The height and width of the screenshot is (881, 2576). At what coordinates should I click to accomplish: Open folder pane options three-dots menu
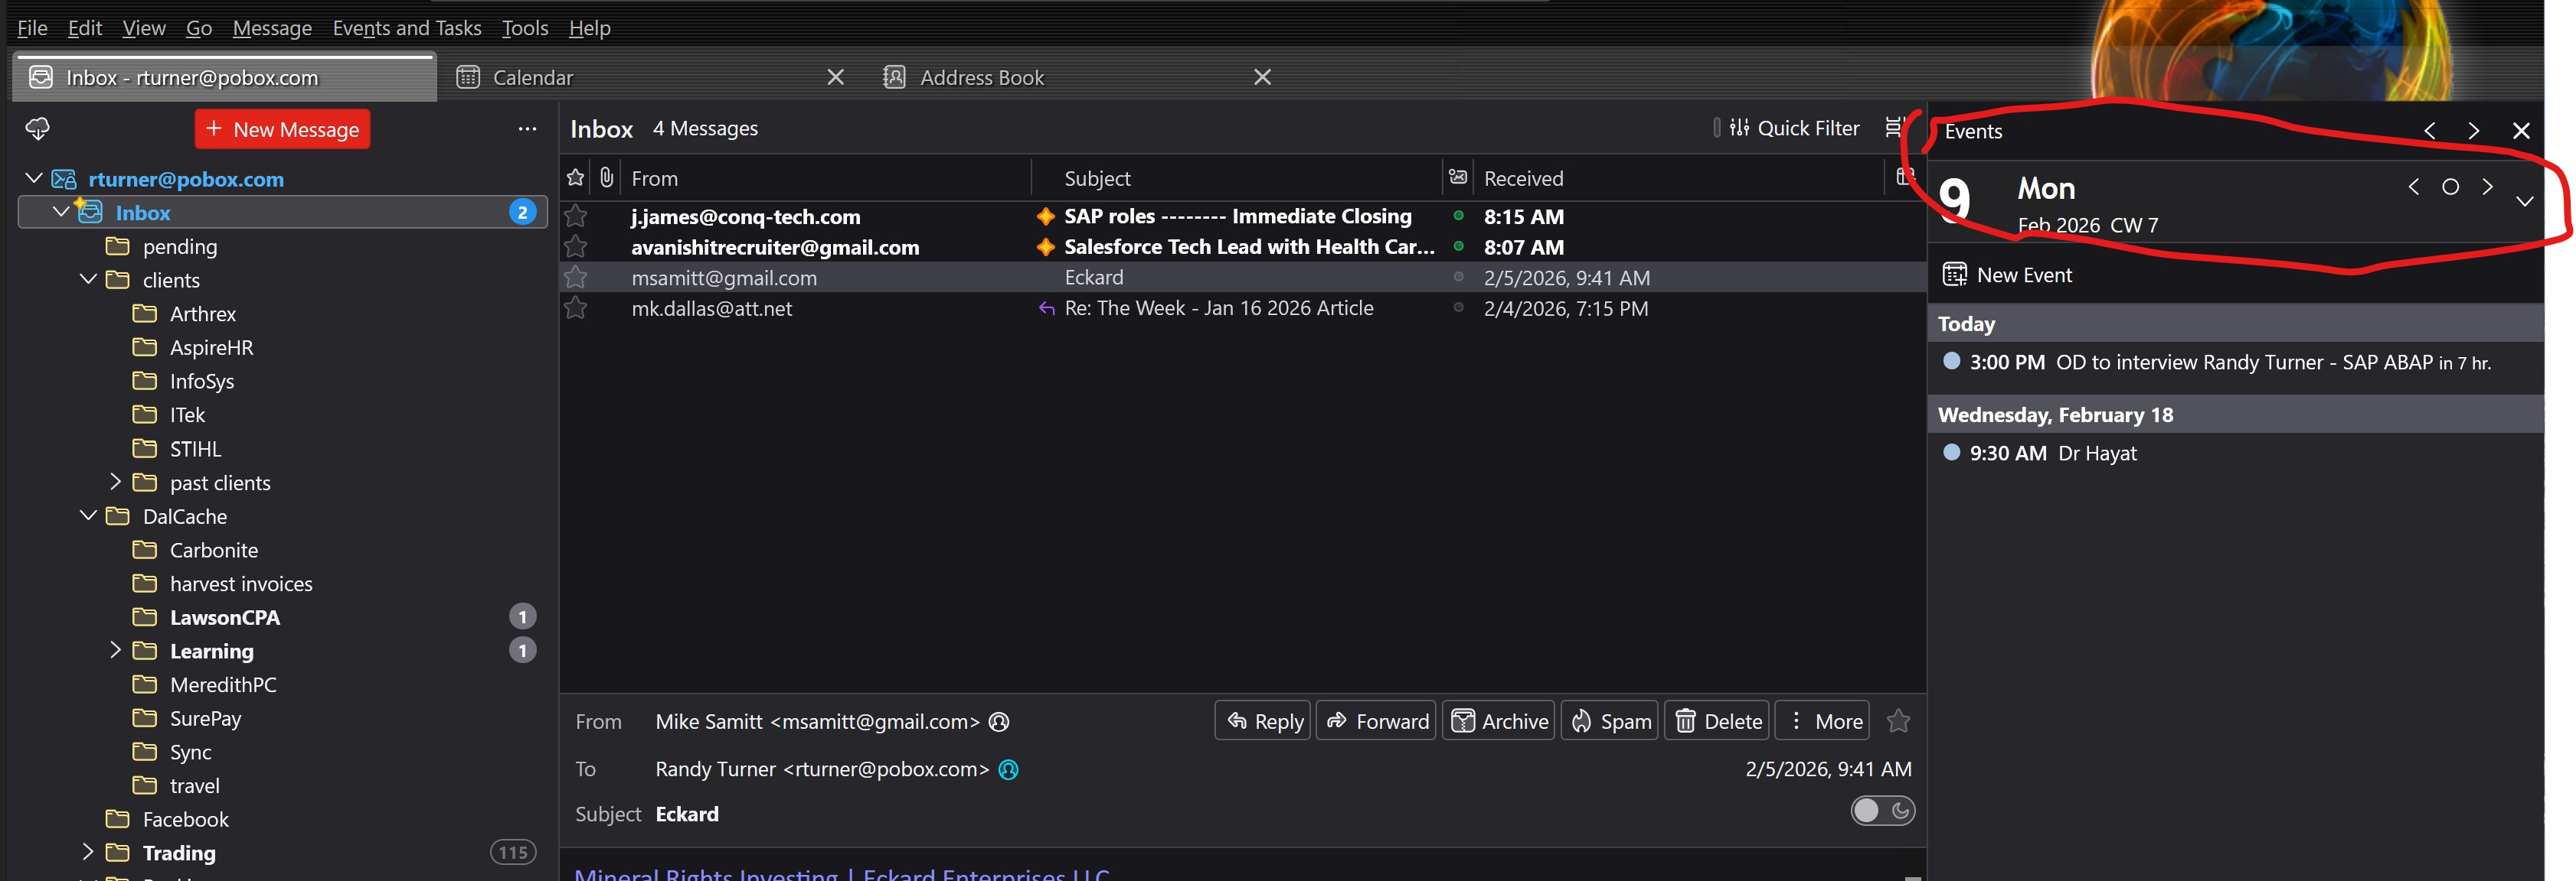click(527, 128)
